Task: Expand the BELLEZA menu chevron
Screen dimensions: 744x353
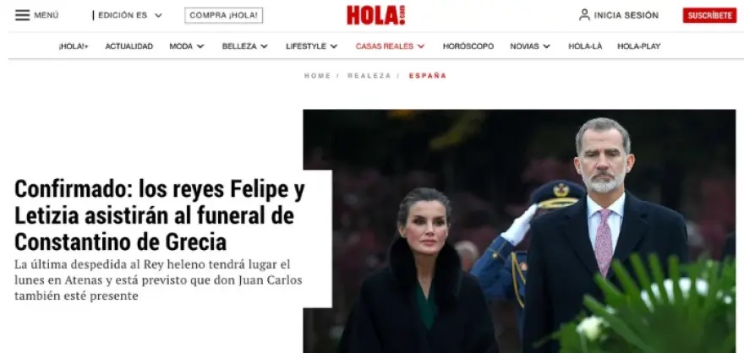Action: [264, 46]
